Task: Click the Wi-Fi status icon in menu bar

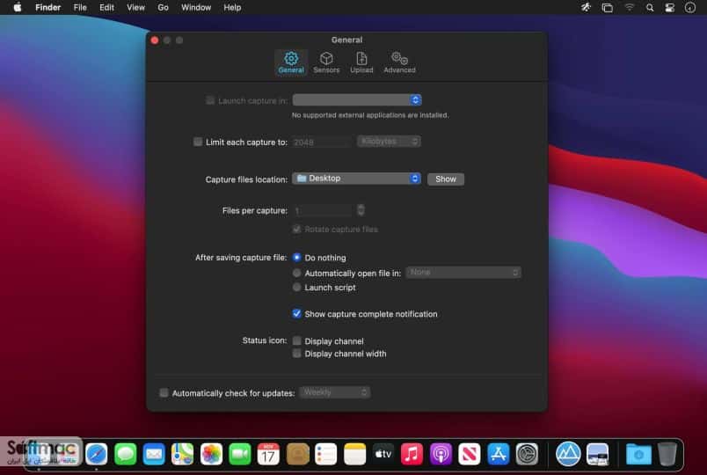Action: click(x=629, y=7)
